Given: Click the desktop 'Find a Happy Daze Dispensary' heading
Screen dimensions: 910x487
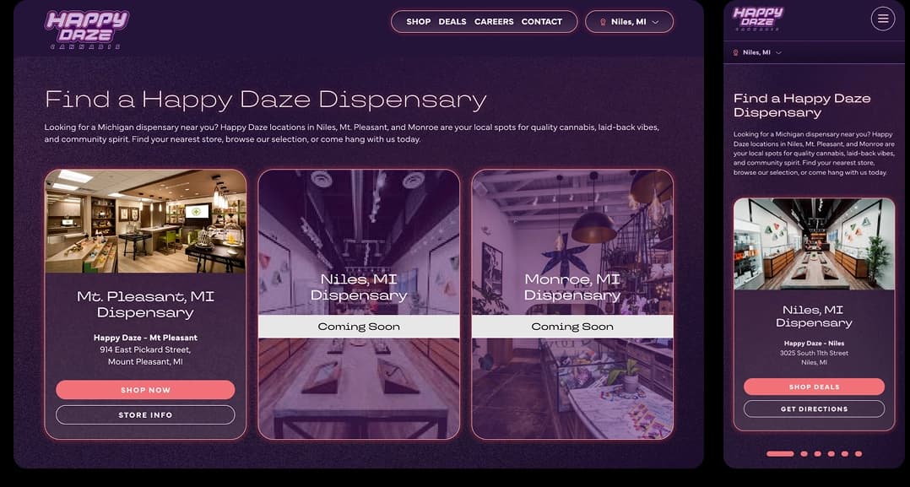Looking at the screenshot, I should (x=266, y=100).
